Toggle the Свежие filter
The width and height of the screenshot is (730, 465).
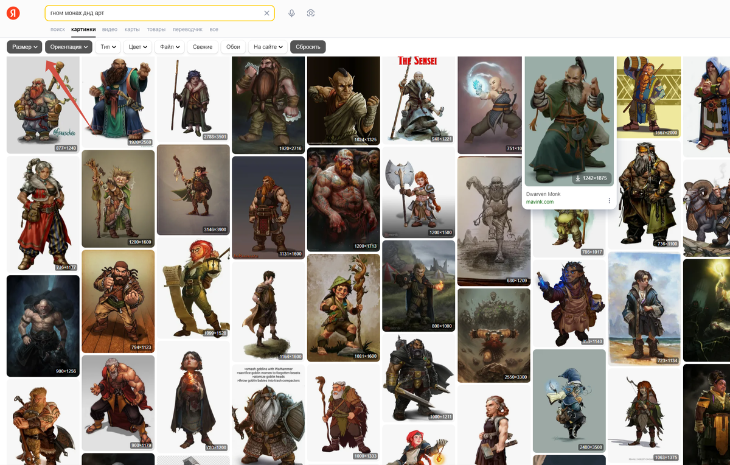[x=203, y=47]
